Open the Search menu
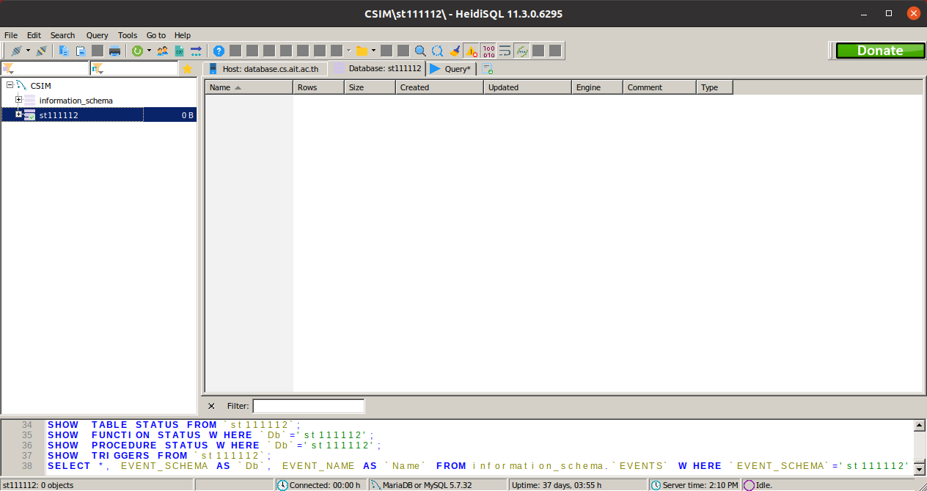Viewport: 927px width, 491px height. coord(62,35)
